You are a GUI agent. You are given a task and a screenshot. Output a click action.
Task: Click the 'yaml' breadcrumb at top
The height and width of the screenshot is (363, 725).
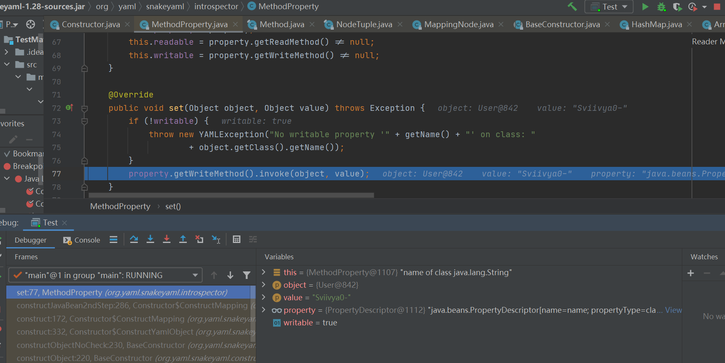[x=127, y=7]
